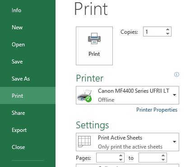Click 'Only print the active sheets' text
This screenshot has height=167, width=190.
[x=130, y=147]
